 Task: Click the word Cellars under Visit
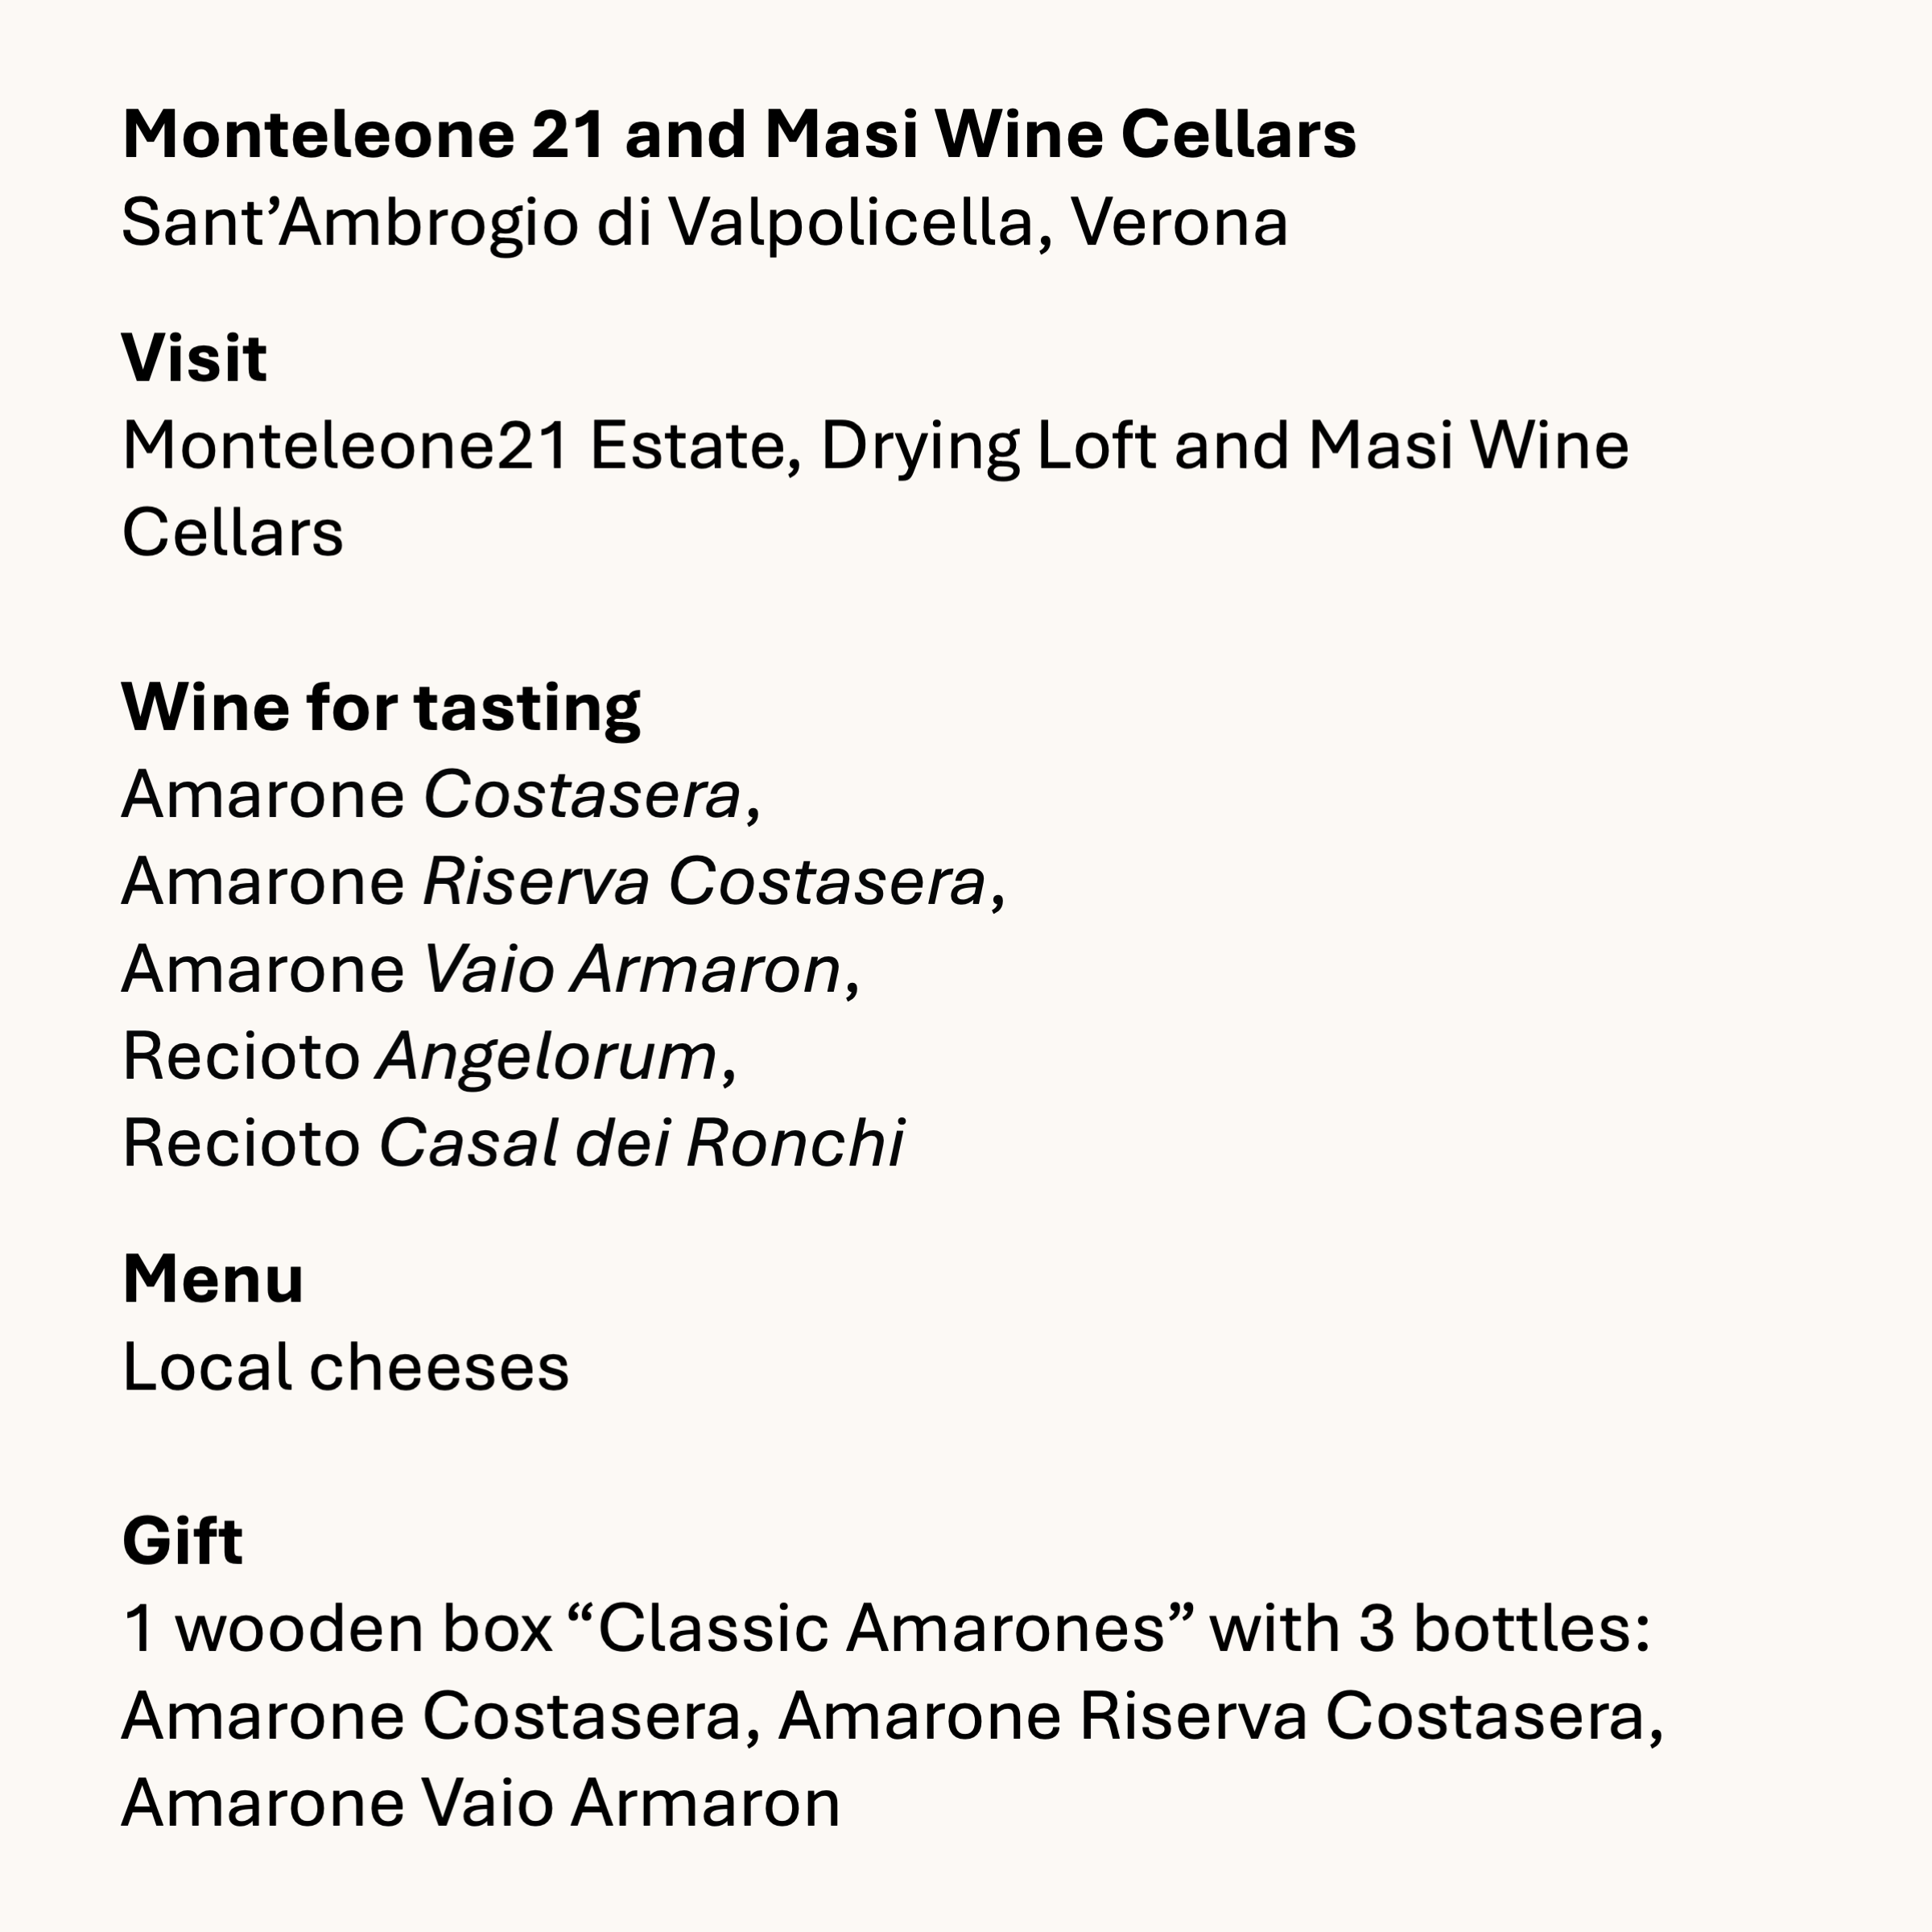[232, 532]
